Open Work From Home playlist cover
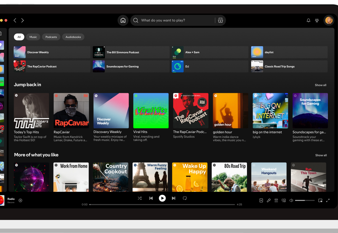 [x=71, y=177]
